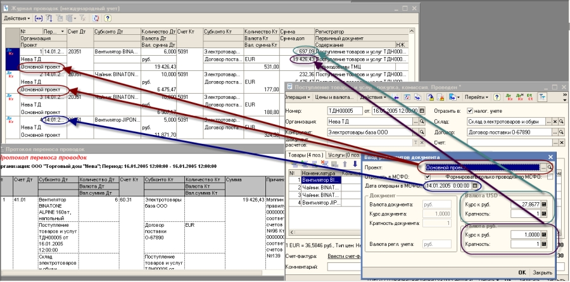Click the icon with the red X in the document toolbar
The image size is (570, 282).
pyautogui.click(x=441, y=97)
